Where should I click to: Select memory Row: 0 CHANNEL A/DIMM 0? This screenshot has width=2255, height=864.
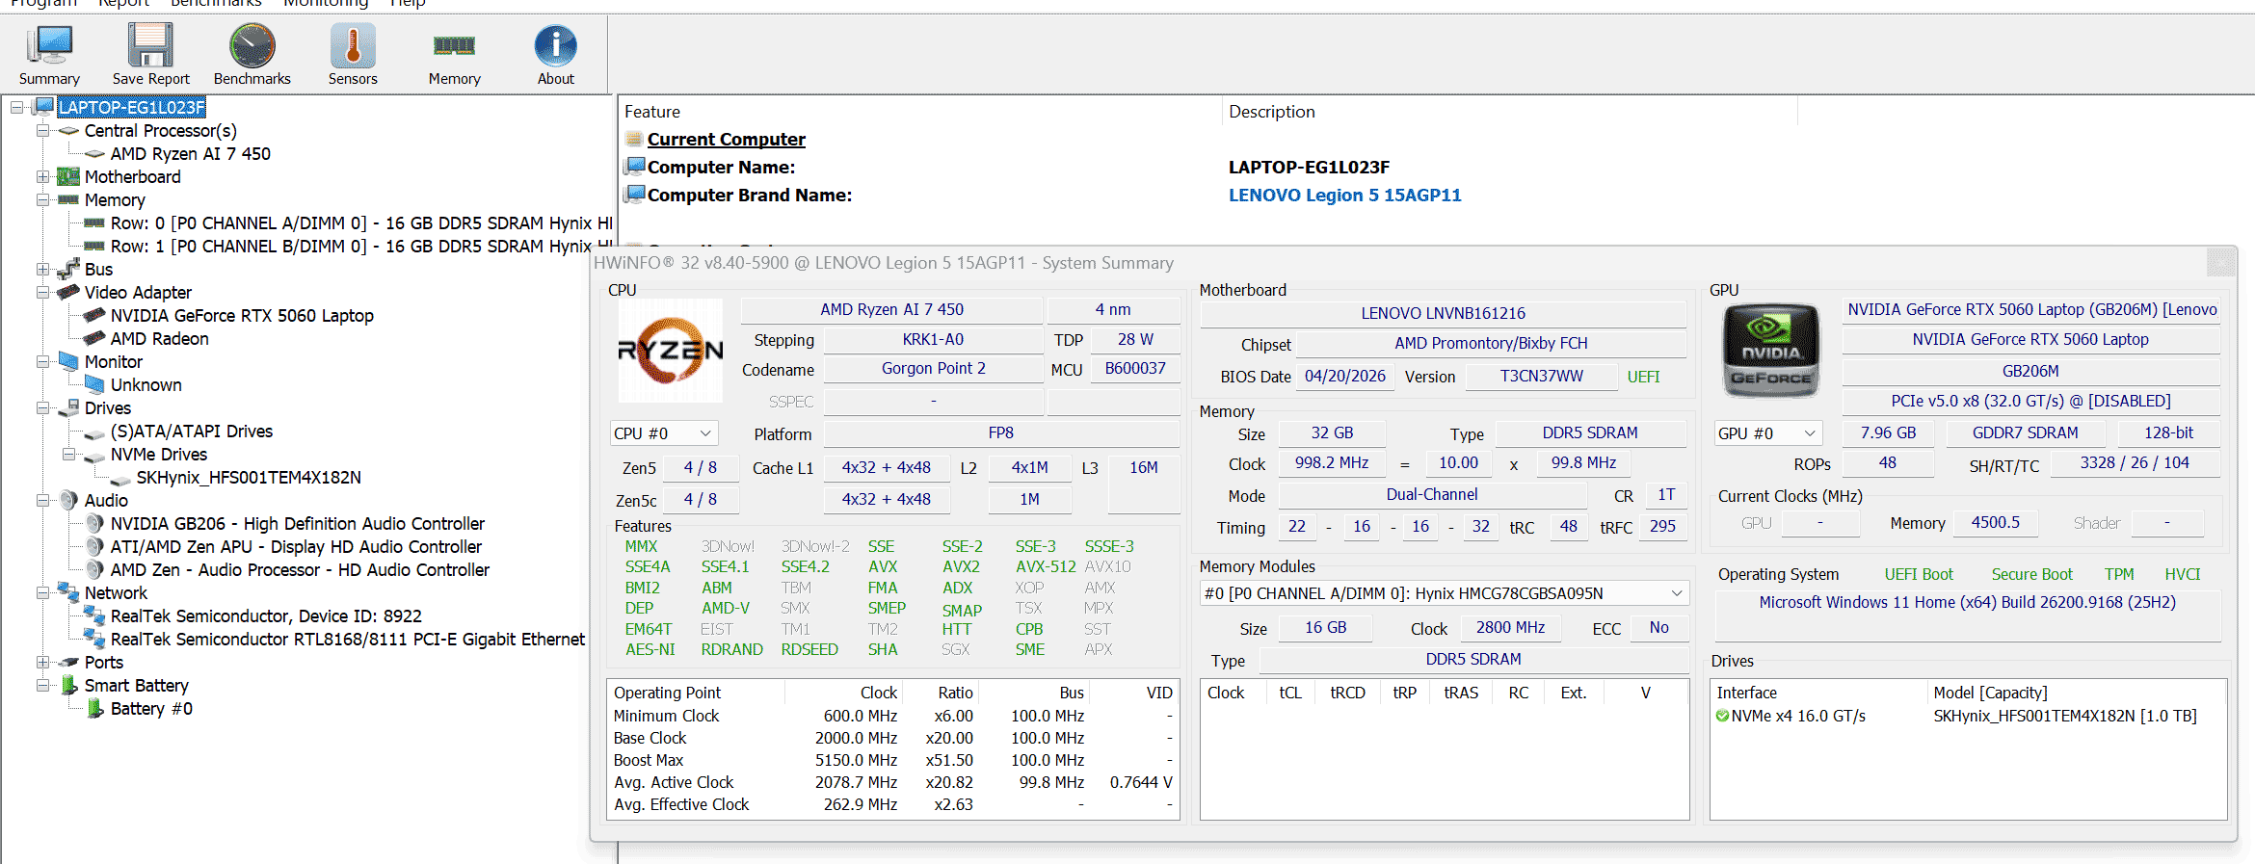[360, 223]
